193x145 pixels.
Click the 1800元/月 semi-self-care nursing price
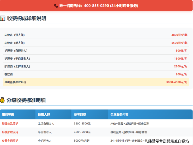181,59
